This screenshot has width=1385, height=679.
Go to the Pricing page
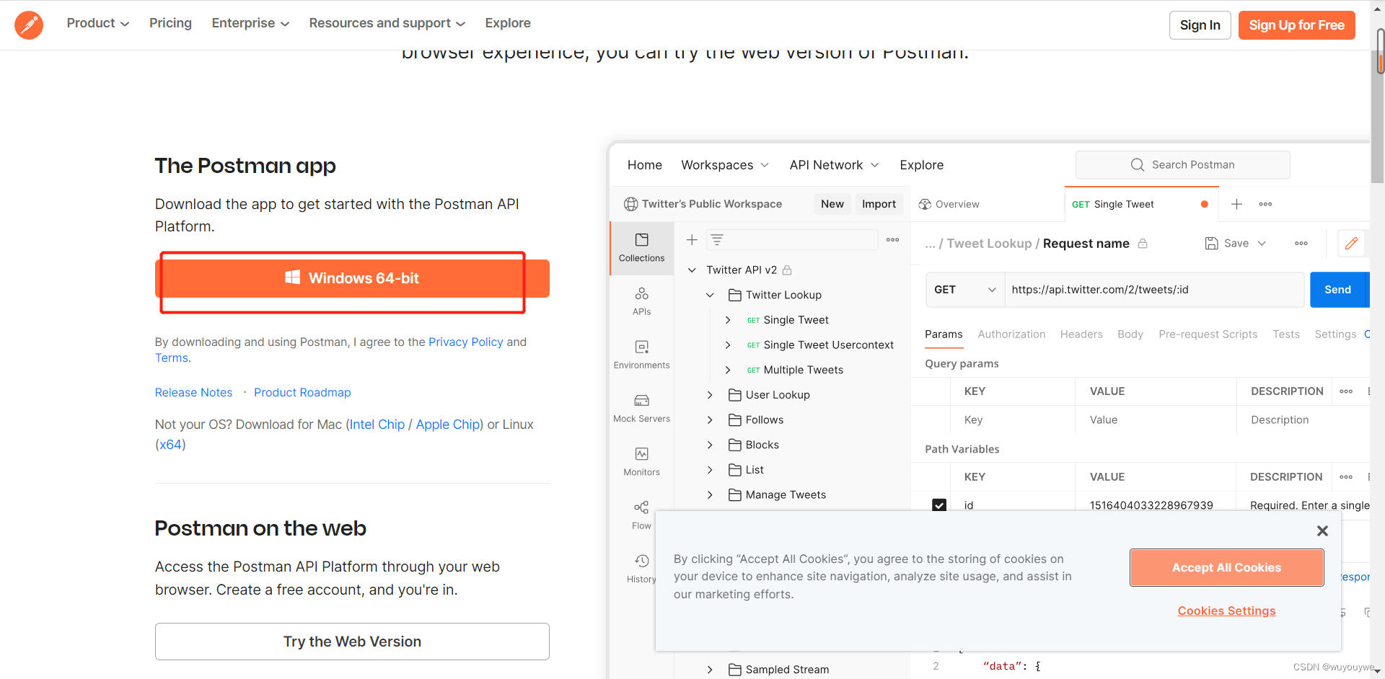click(x=170, y=23)
